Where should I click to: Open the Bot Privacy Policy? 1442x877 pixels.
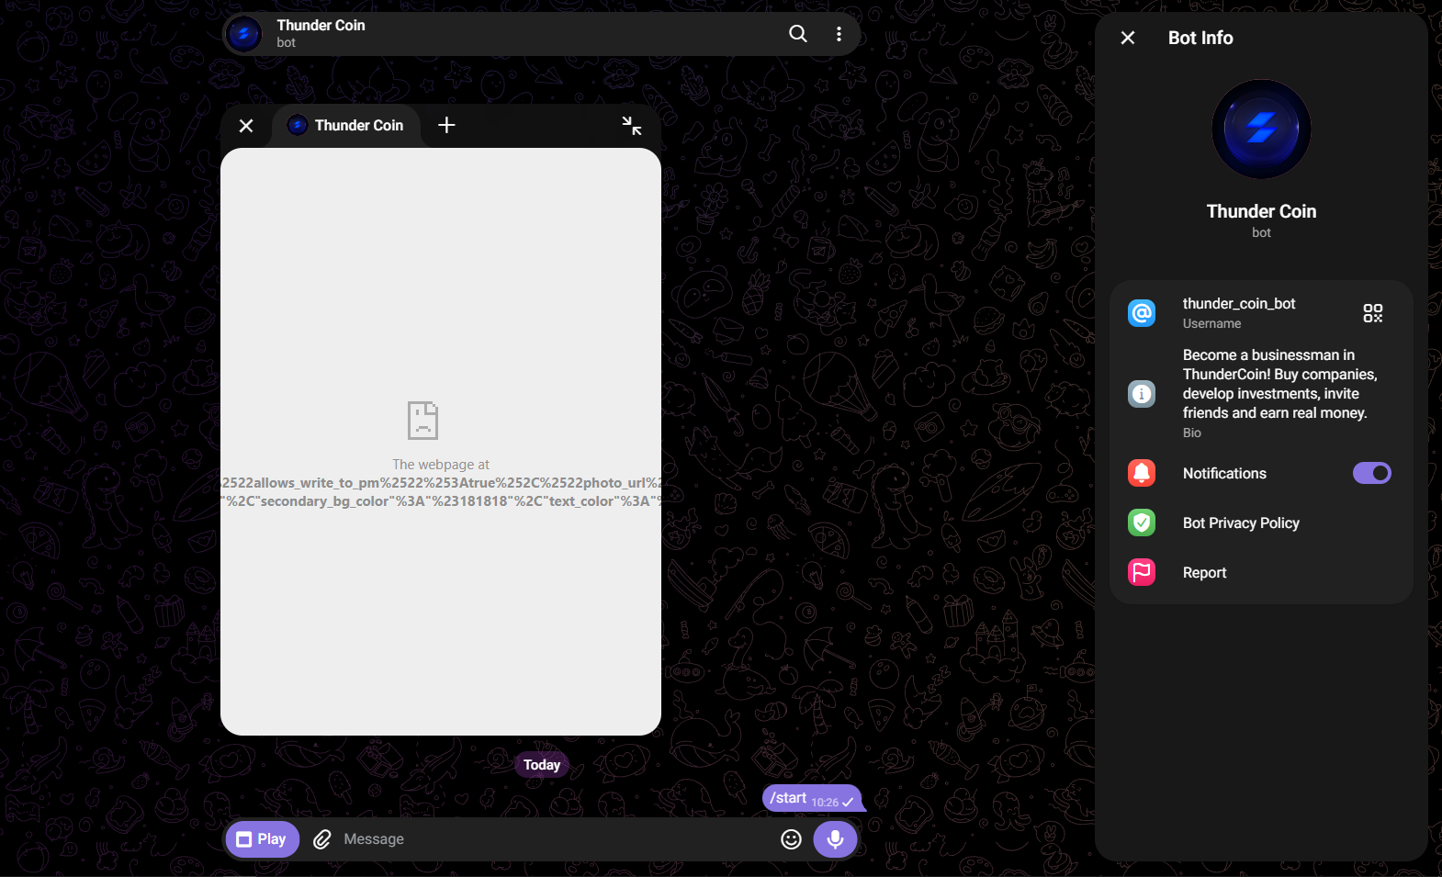click(x=1261, y=523)
